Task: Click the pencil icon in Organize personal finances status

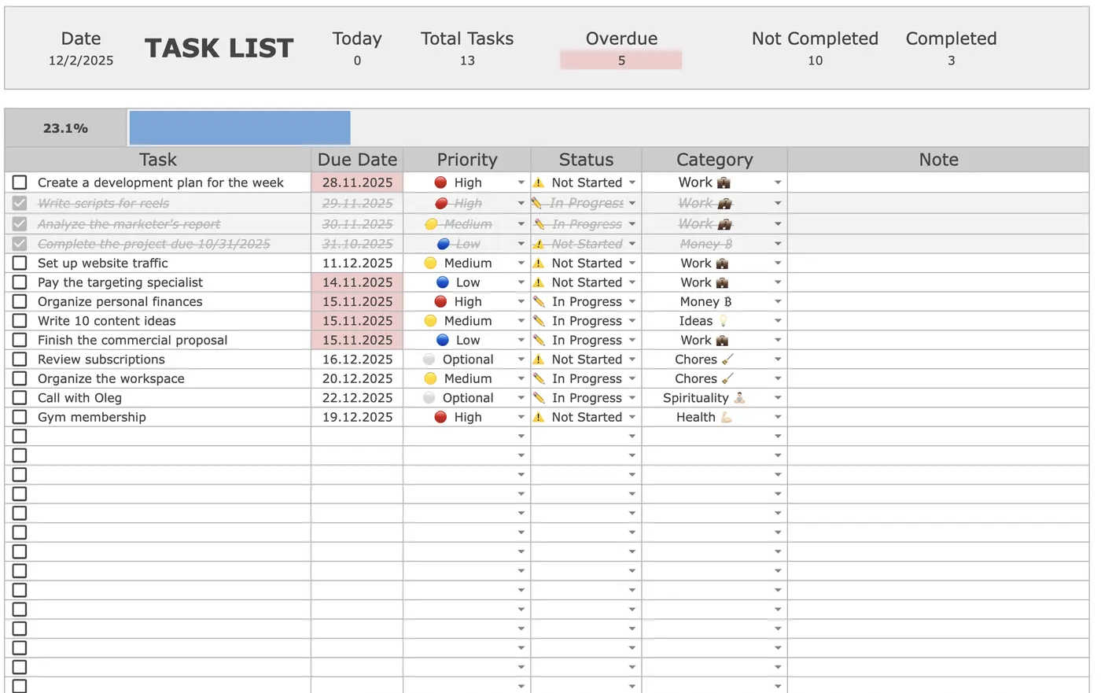Action: click(x=539, y=302)
